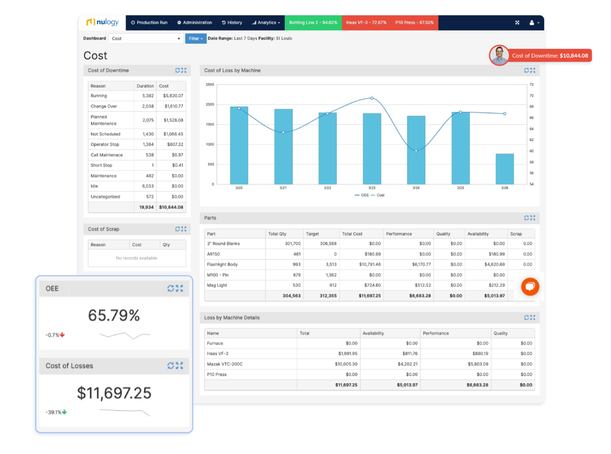Open the Dashboard selector showing Cost
This screenshot has height=454, width=611.
tap(146, 38)
